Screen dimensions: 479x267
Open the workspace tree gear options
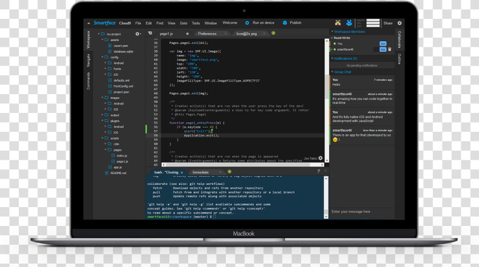(x=137, y=34)
